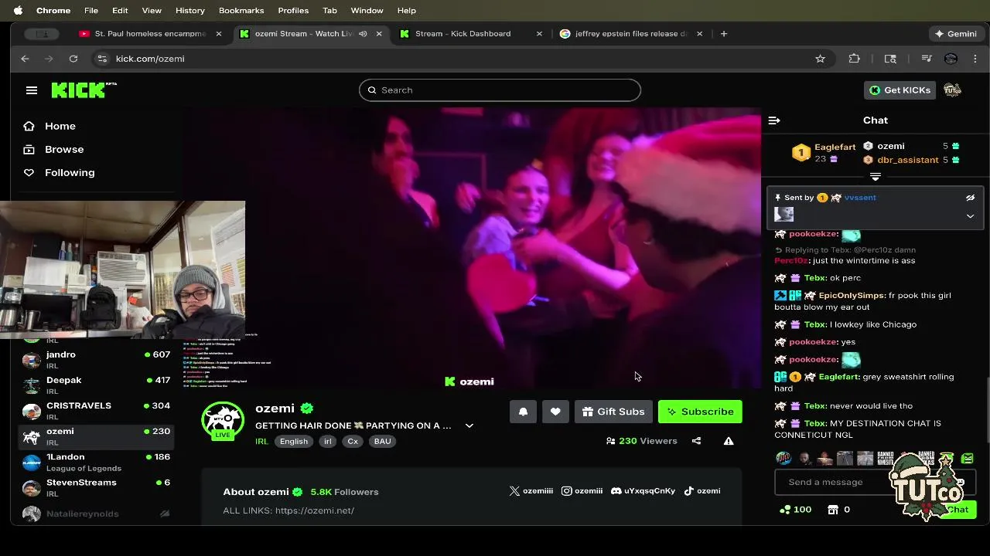Share the stream via share icon
990x556 pixels.
coord(696,441)
